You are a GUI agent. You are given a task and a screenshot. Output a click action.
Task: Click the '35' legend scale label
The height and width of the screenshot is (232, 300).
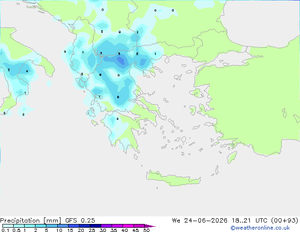tap(114, 230)
